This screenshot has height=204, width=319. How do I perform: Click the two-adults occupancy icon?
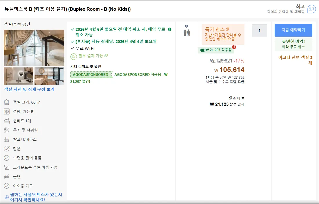(x=187, y=33)
